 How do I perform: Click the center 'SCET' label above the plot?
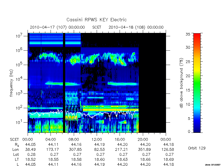point(97,27)
